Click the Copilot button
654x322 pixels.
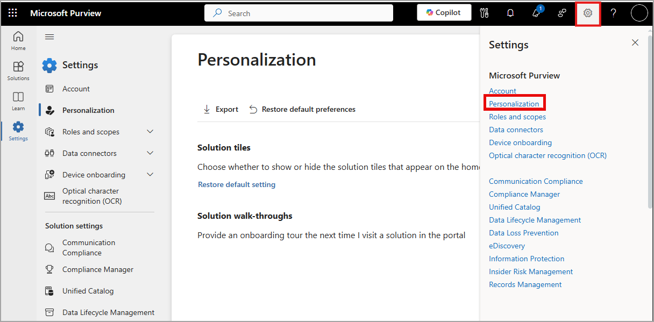(444, 12)
